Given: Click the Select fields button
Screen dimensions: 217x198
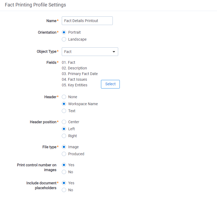Looking at the screenshot, I should click(110, 84).
